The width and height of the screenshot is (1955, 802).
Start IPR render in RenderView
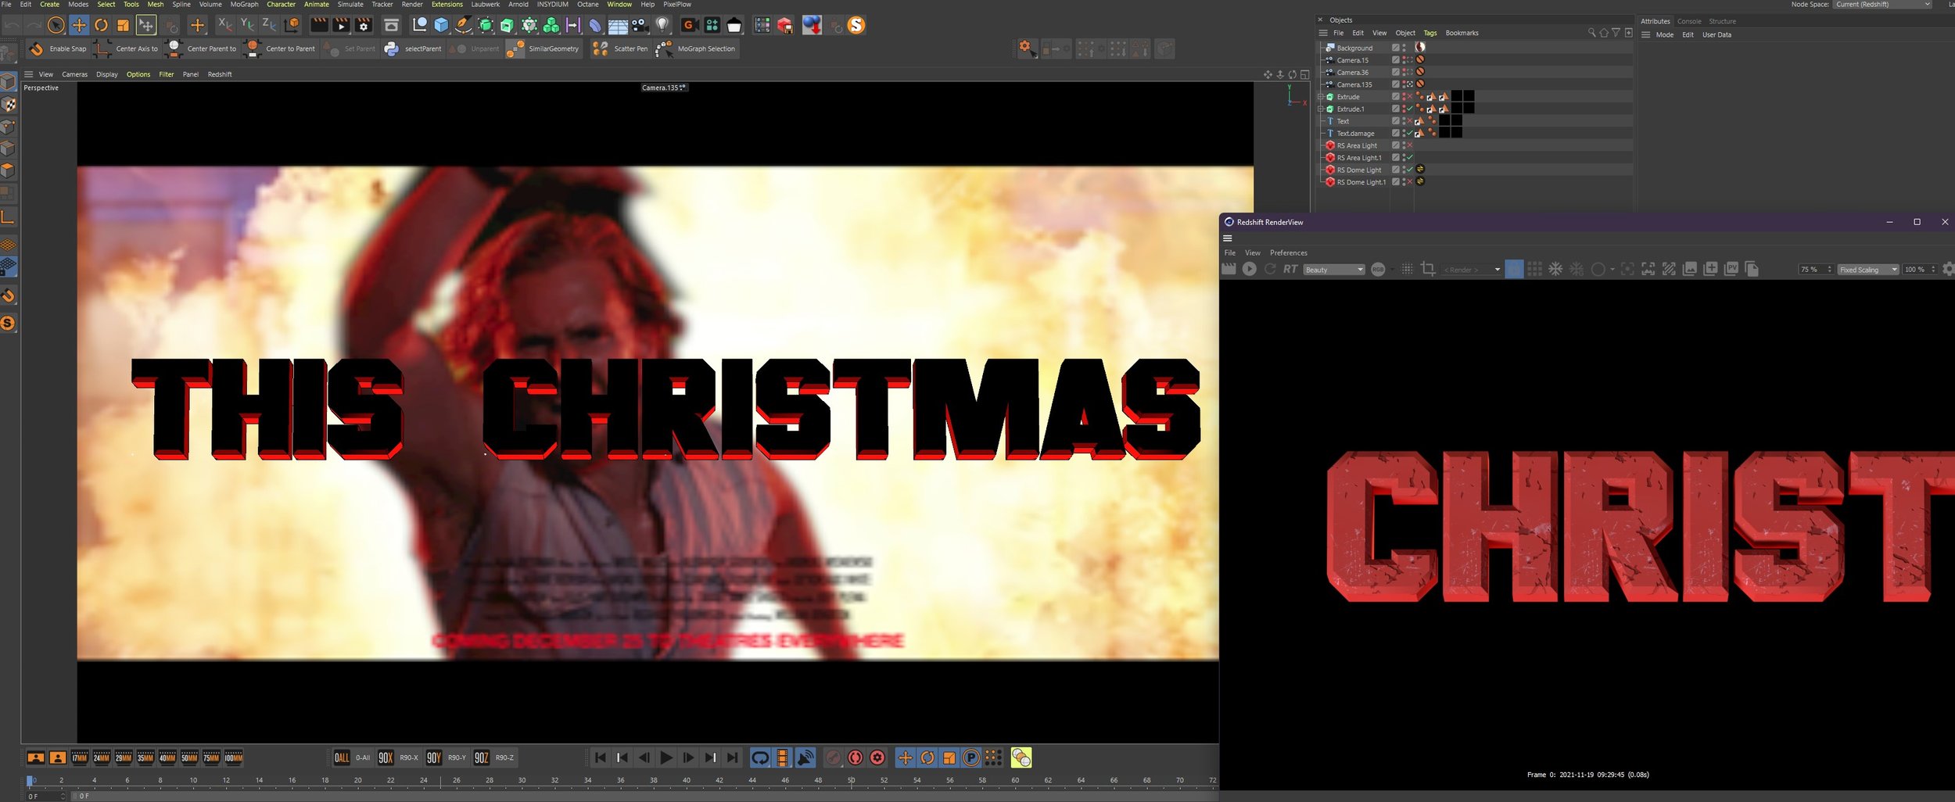click(1250, 269)
